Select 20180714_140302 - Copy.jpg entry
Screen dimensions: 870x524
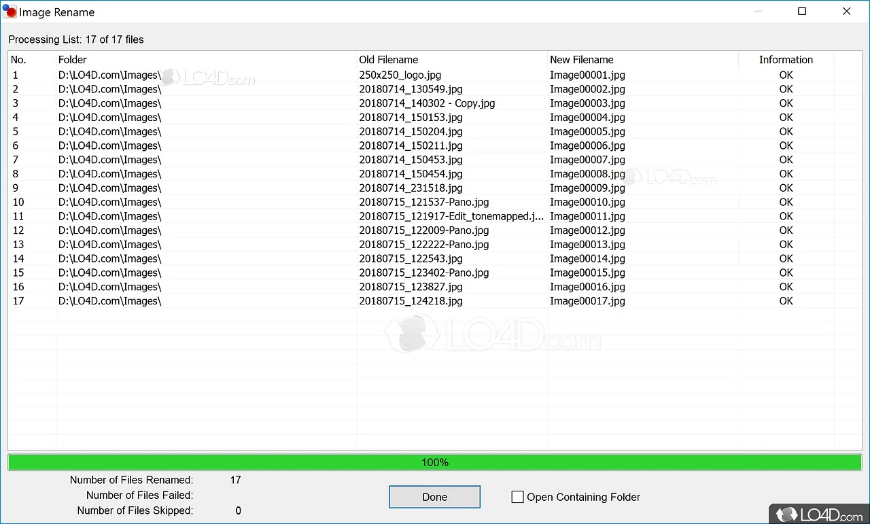tap(427, 103)
